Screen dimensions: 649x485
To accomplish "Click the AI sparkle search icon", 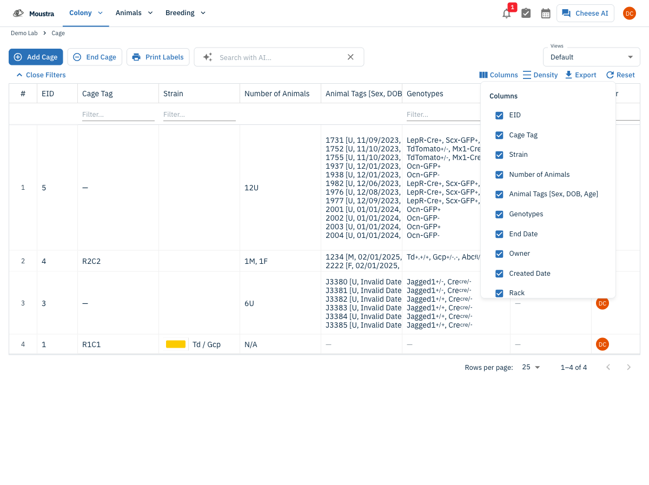I will 208,57.
